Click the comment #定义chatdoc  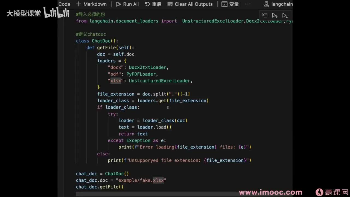point(91,34)
